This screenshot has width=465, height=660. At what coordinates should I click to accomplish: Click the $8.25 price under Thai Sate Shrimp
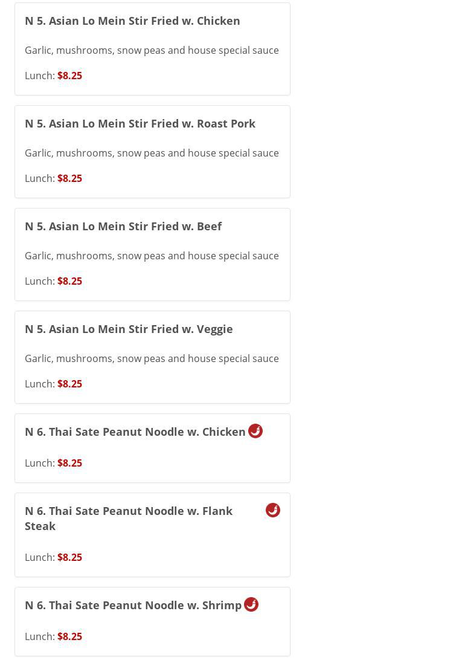pos(69,636)
